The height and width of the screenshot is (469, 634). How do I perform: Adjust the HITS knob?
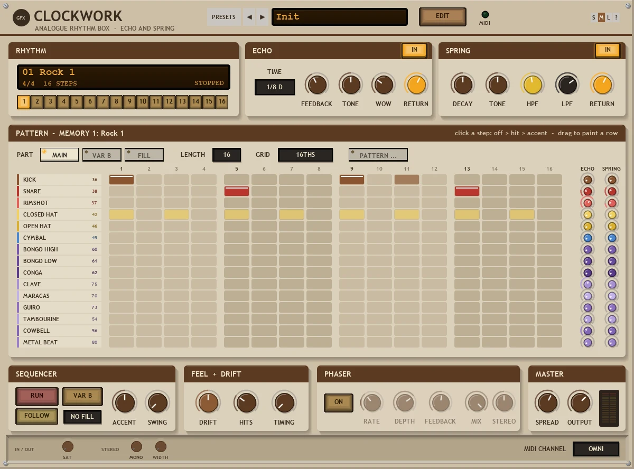click(x=246, y=402)
